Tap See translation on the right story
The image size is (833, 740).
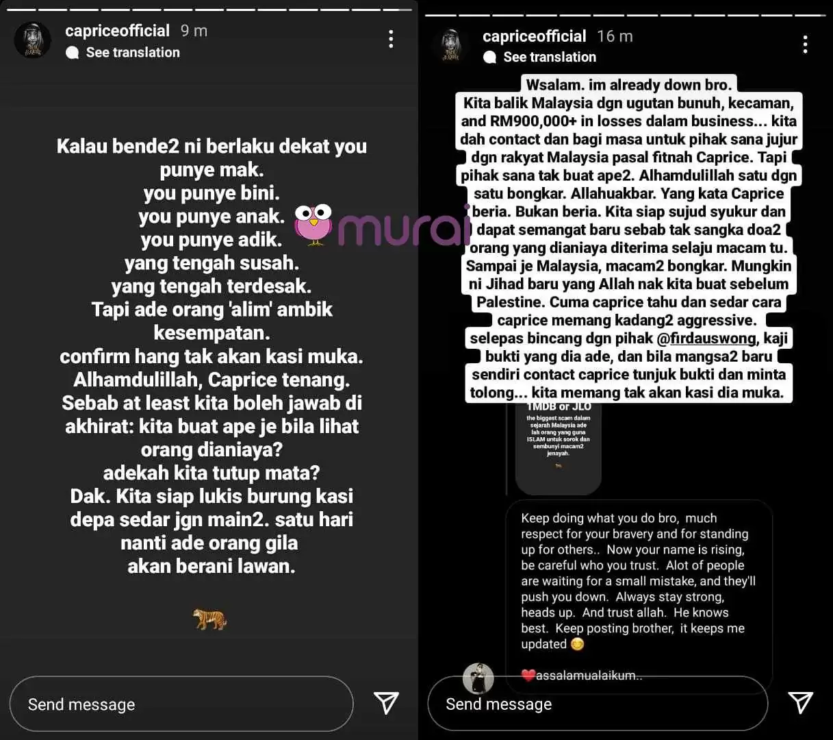point(550,58)
